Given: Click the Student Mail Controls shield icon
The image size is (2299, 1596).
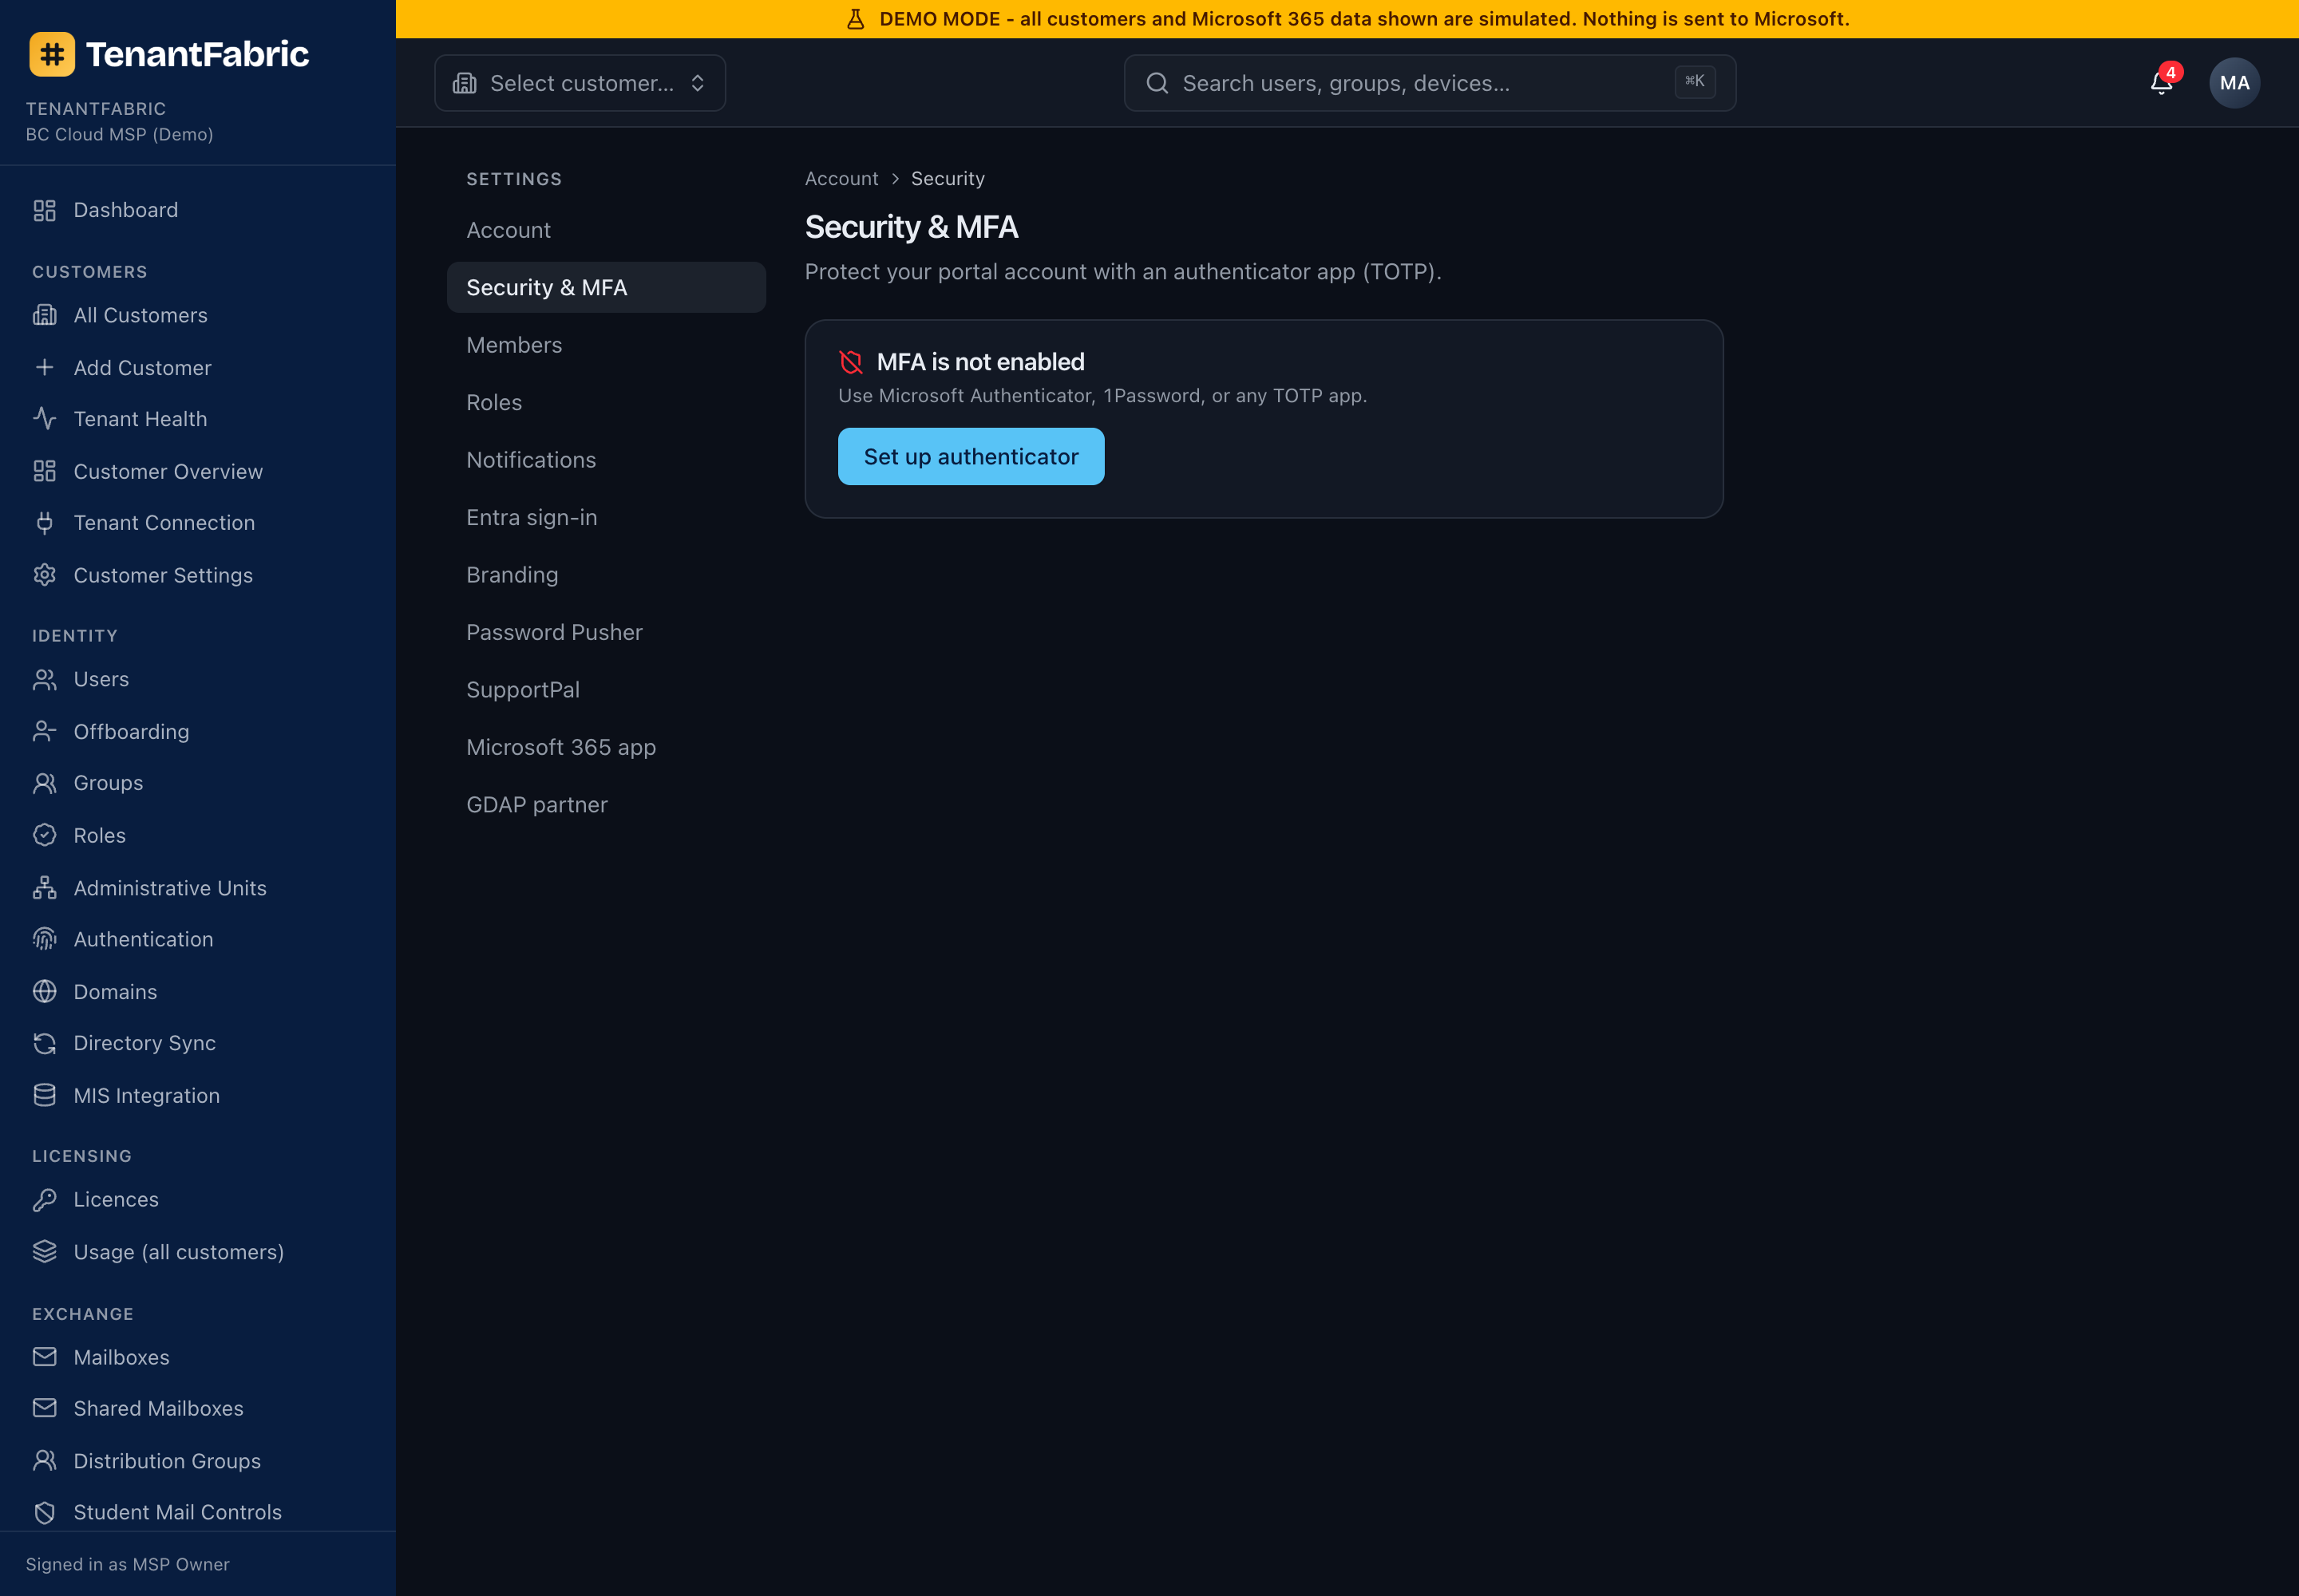Looking at the screenshot, I should (44, 1512).
